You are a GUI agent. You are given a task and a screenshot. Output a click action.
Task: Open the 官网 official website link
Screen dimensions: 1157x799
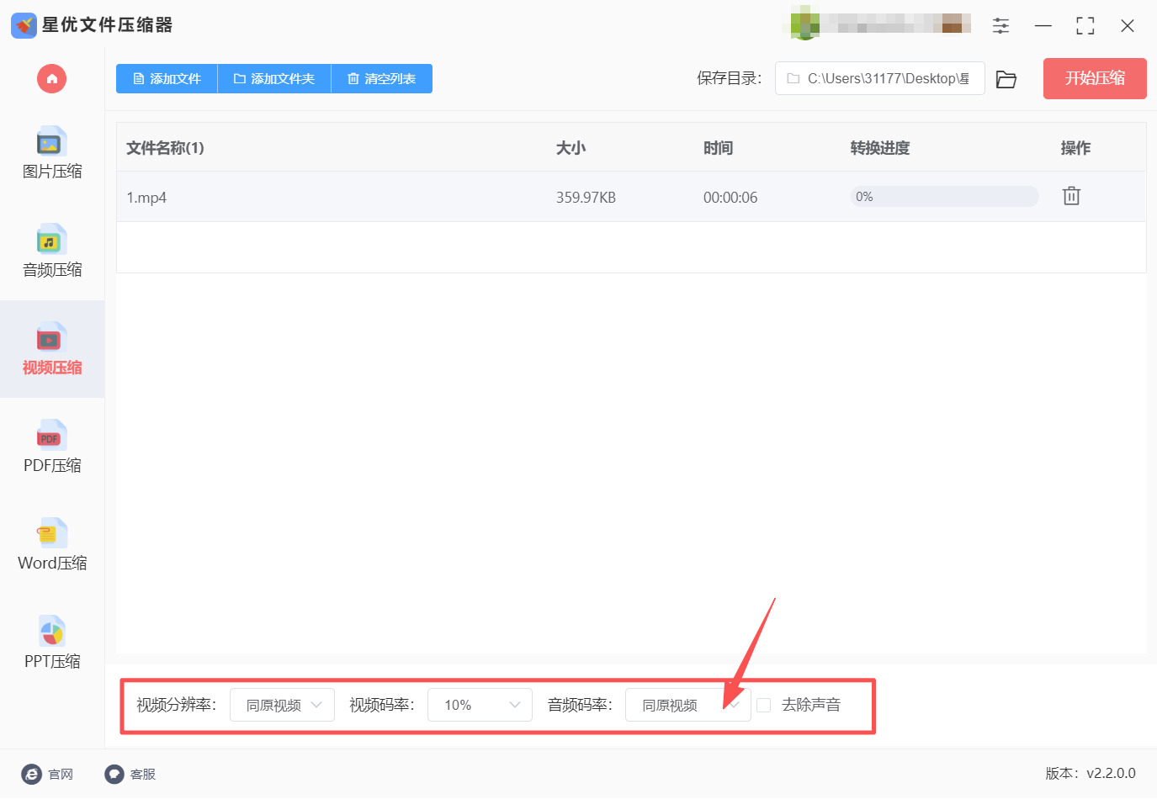click(48, 774)
